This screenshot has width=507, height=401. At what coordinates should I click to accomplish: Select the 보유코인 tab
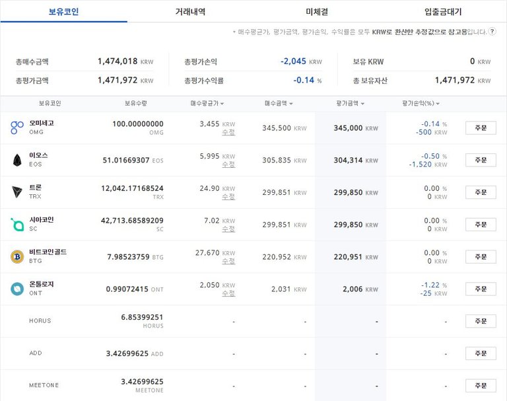pos(63,11)
